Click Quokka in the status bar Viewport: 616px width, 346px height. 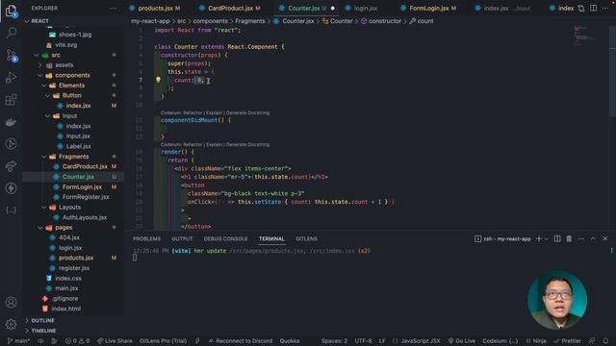(x=290, y=341)
